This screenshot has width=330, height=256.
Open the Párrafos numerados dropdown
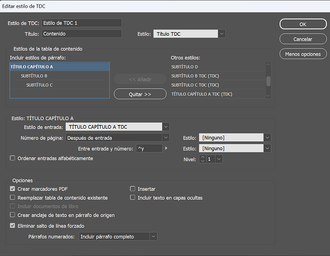[118, 236]
